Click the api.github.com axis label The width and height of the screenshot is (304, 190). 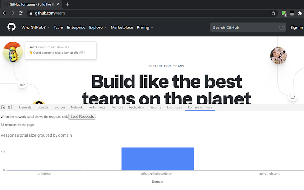pyautogui.click(x=269, y=174)
